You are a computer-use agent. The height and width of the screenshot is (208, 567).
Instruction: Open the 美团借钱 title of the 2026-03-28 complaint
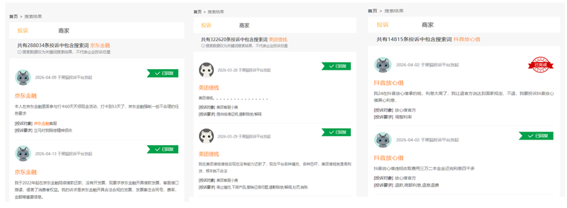[209, 87]
